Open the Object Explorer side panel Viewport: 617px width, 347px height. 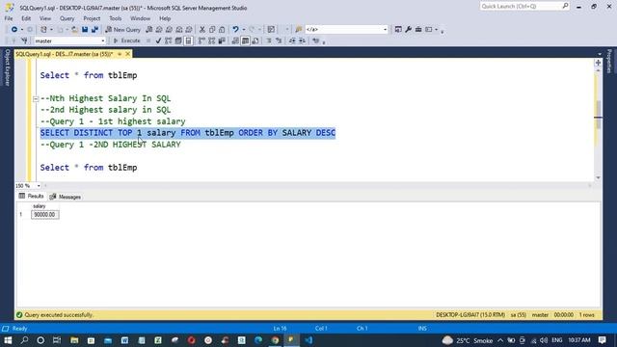coord(7,67)
